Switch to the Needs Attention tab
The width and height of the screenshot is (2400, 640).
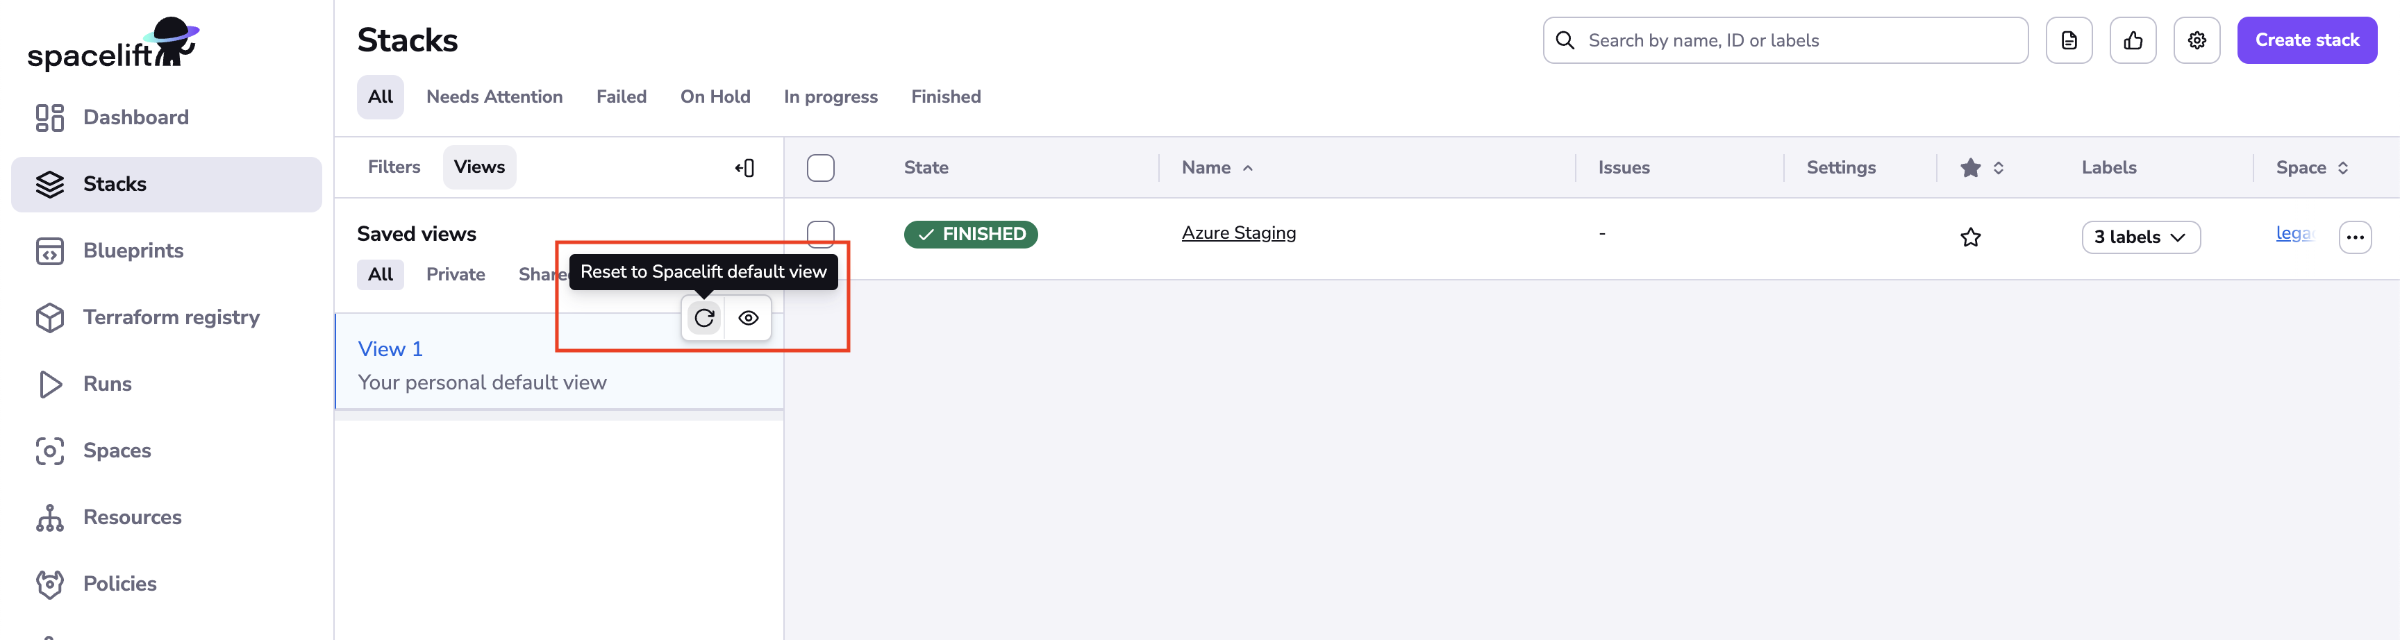point(494,97)
